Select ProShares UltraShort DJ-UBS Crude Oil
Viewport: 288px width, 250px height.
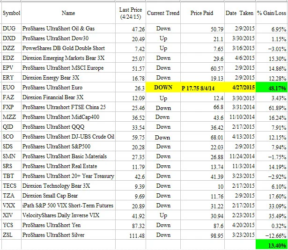(x=68, y=137)
